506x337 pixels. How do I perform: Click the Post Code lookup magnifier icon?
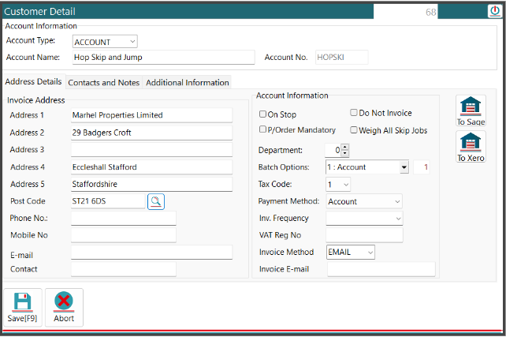pos(156,201)
